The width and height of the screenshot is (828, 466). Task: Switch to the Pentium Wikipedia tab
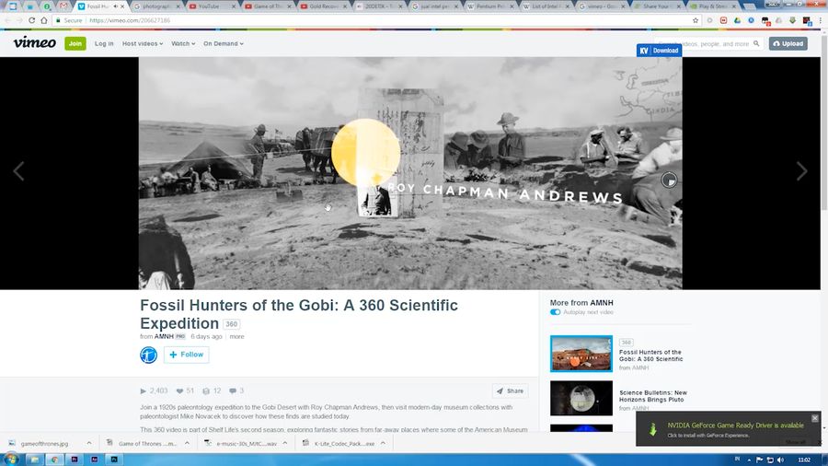click(490, 6)
